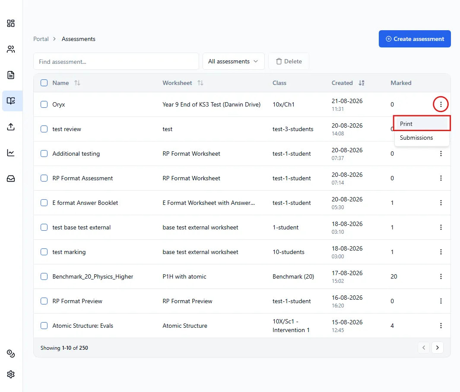
Task: Sort by Created column icon
Action: 362,83
